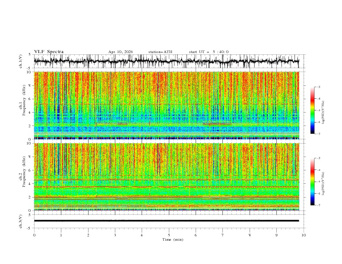The width and height of the screenshot is (342, 264).
Task: Click the 'VLF Spectra' title text
Action: (x=49, y=52)
